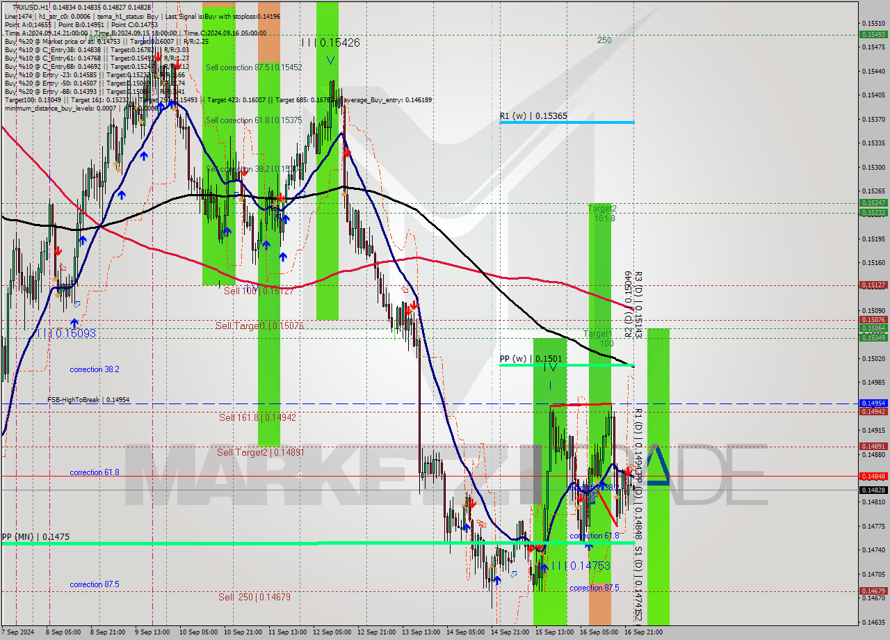890x640 pixels.
Task: Click the red 0.14942 price tag
Action: [873, 411]
